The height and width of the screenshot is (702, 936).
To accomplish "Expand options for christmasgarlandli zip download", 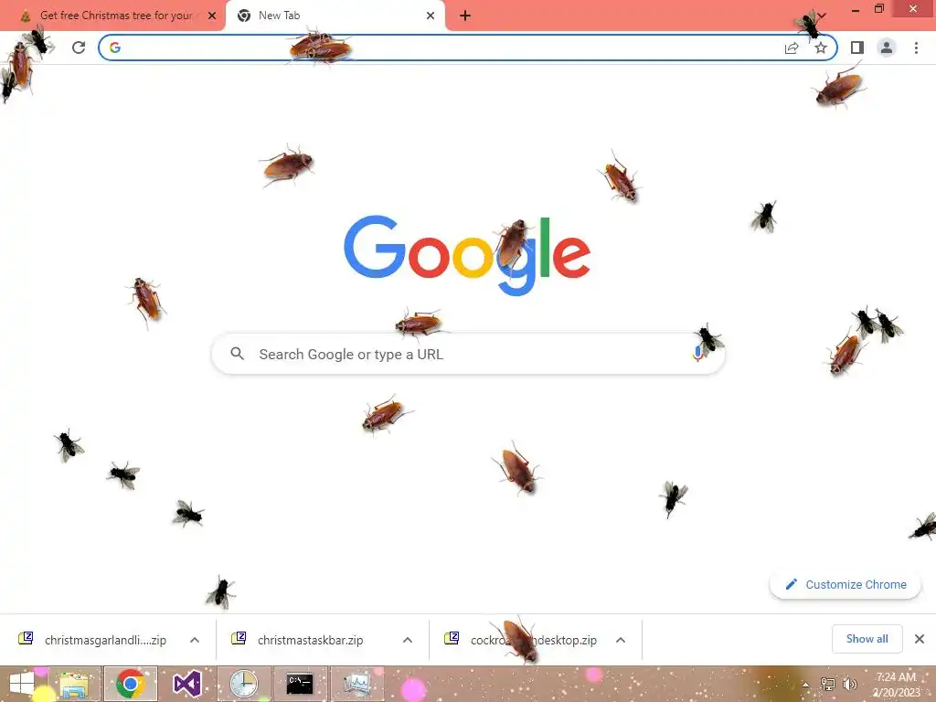I will click(x=195, y=640).
